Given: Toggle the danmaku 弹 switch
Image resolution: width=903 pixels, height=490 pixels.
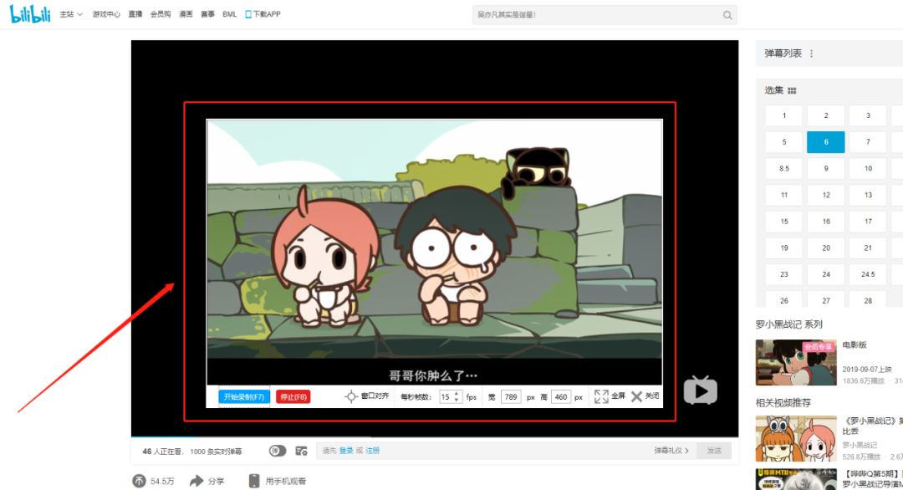Looking at the screenshot, I should [x=278, y=451].
